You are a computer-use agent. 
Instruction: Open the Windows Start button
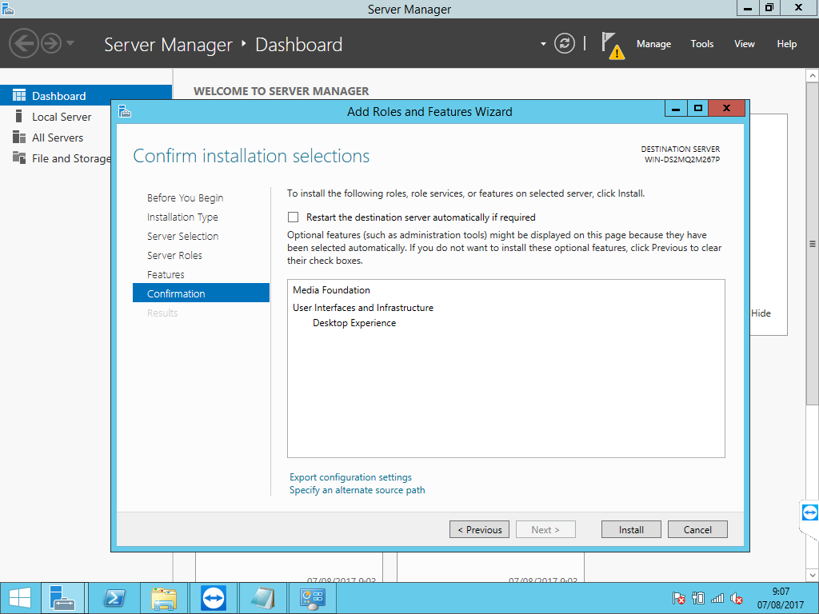(x=20, y=598)
